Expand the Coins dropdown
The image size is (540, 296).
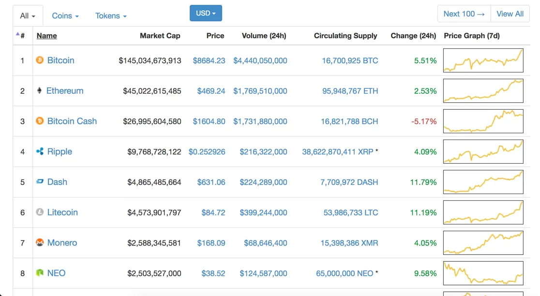pyautogui.click(x=65, y=16)
